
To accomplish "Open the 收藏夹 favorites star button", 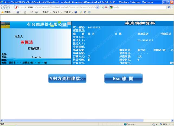I will click(x=6, y=12).
